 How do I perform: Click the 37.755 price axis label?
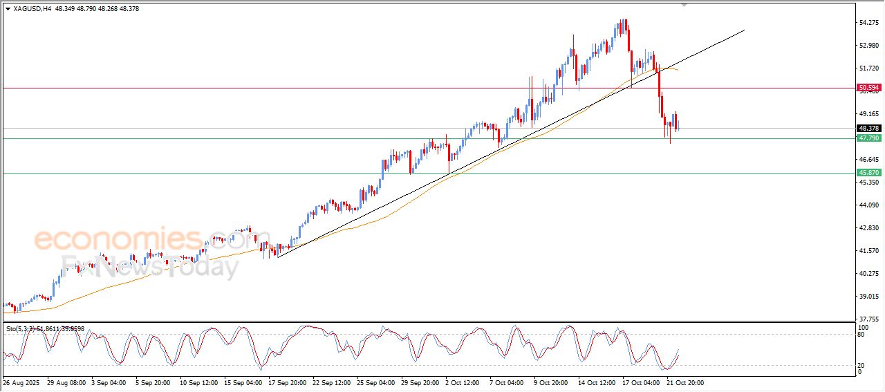click(868, 319)
